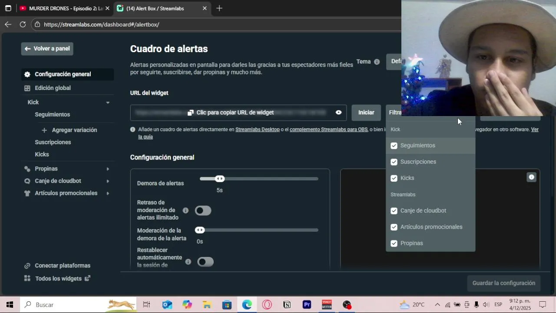556x313 pixels.
Task: Reveal widget URL with eye icon
Action: coord(338,113)
